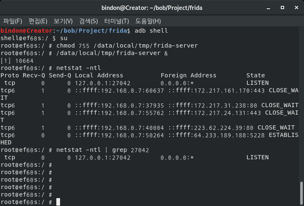This screenshot has width=304, height=206.
Task: Open the 보기(V) menu
Action: (x=63, y=21)
